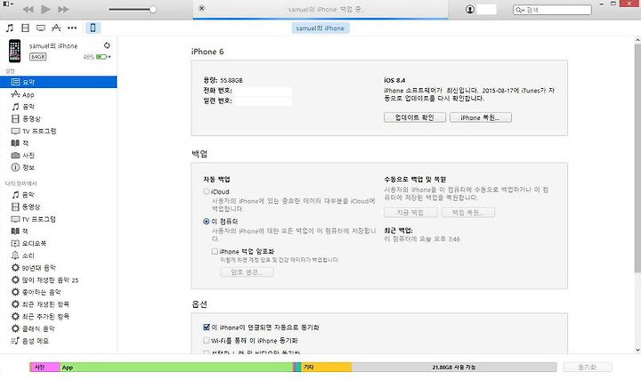641x380 pixels.
Task: Click the 동기화 sync button at the bottom
Action: 588,367
